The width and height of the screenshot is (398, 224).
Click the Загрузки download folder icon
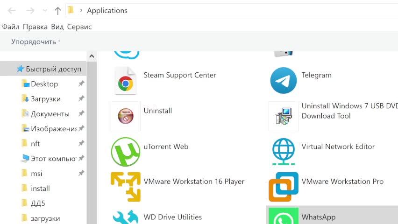click(x=25, y=98)
